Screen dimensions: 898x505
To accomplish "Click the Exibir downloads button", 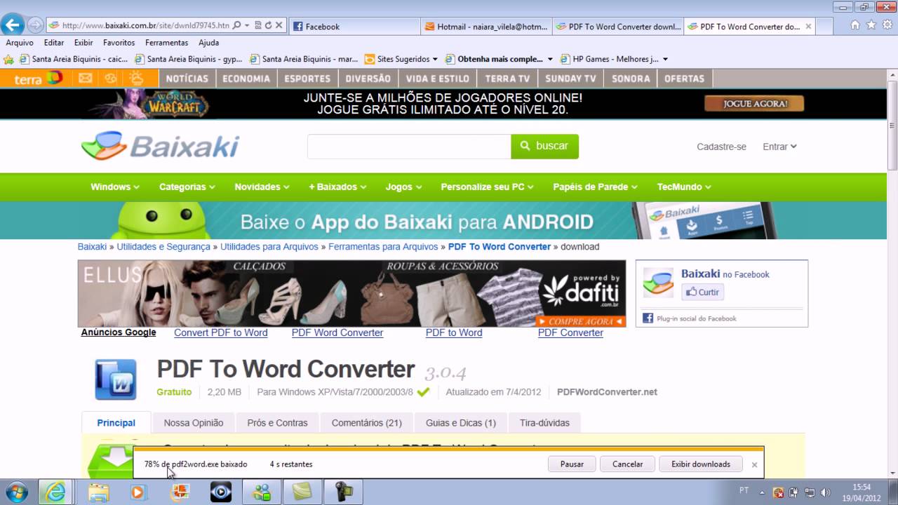I will (x=701, y=464).
